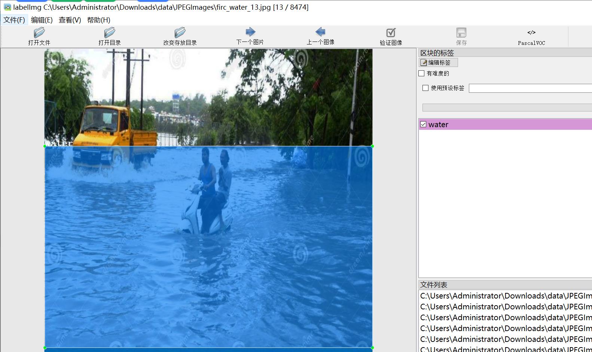
Task: Click the Edit Label (编辑标签) button
Action: click(438, 62)
